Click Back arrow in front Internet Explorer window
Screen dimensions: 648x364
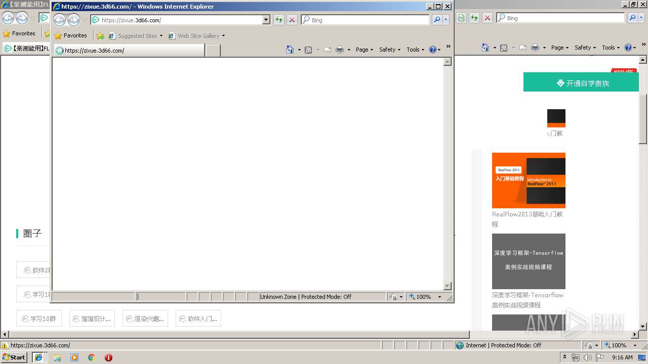[60, 20]
